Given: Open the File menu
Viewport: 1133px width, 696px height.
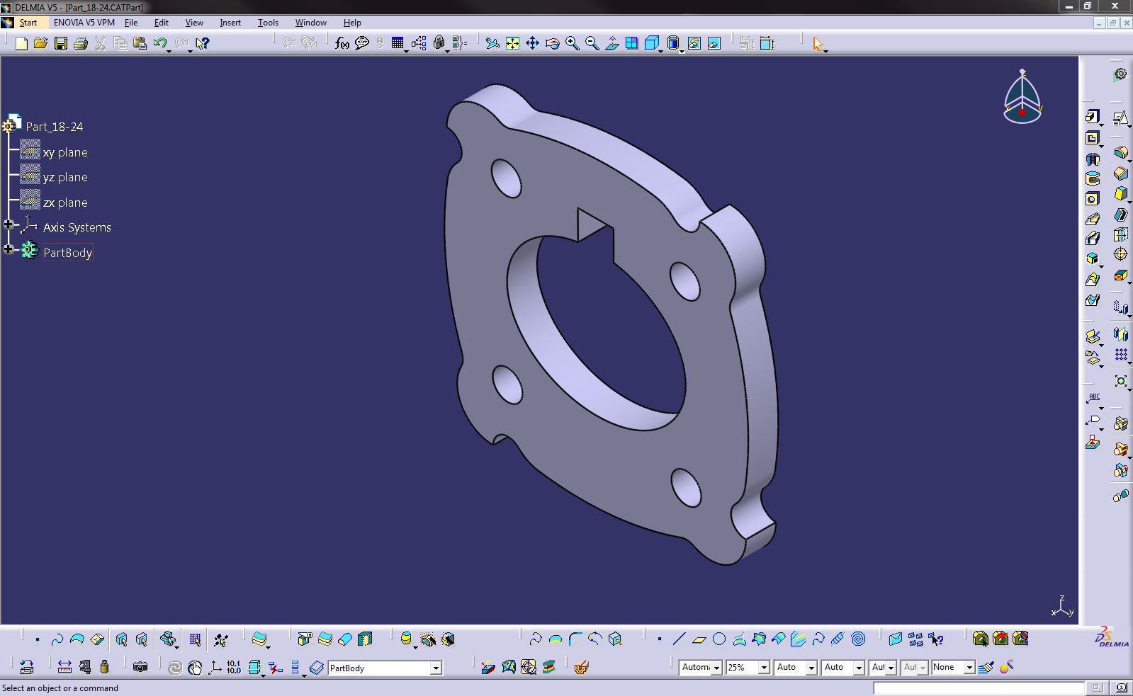Looking at the screenshot, I should [131, 23].
